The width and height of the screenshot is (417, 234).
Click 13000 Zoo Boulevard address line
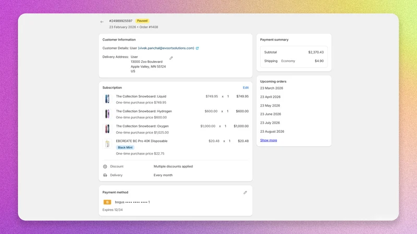click(x=146, y=61)
